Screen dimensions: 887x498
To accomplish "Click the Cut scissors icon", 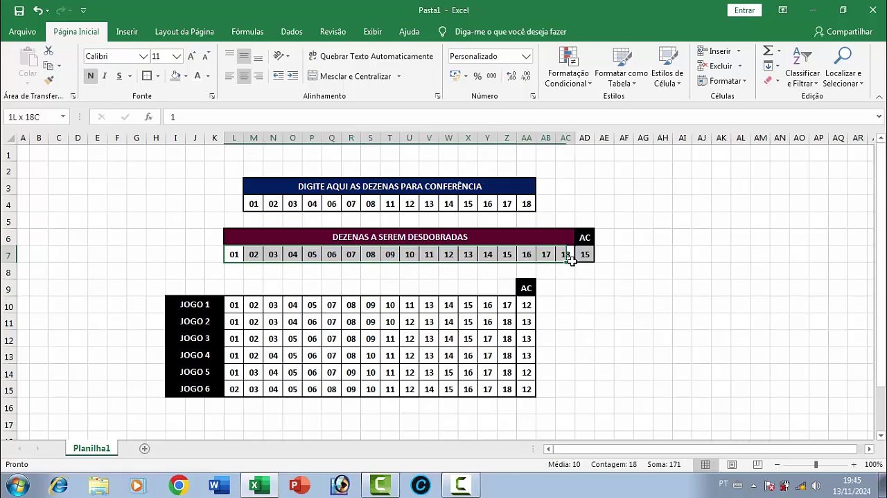I will pos(49,51).
